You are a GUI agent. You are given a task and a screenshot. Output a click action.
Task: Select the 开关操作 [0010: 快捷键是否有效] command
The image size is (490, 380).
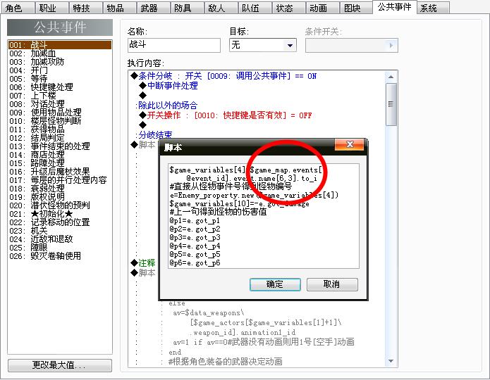point(226,115)
